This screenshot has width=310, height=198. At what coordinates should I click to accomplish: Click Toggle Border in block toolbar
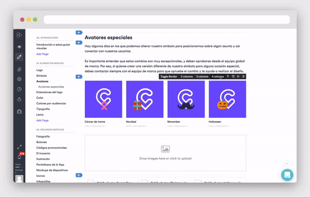coord(168,77)
